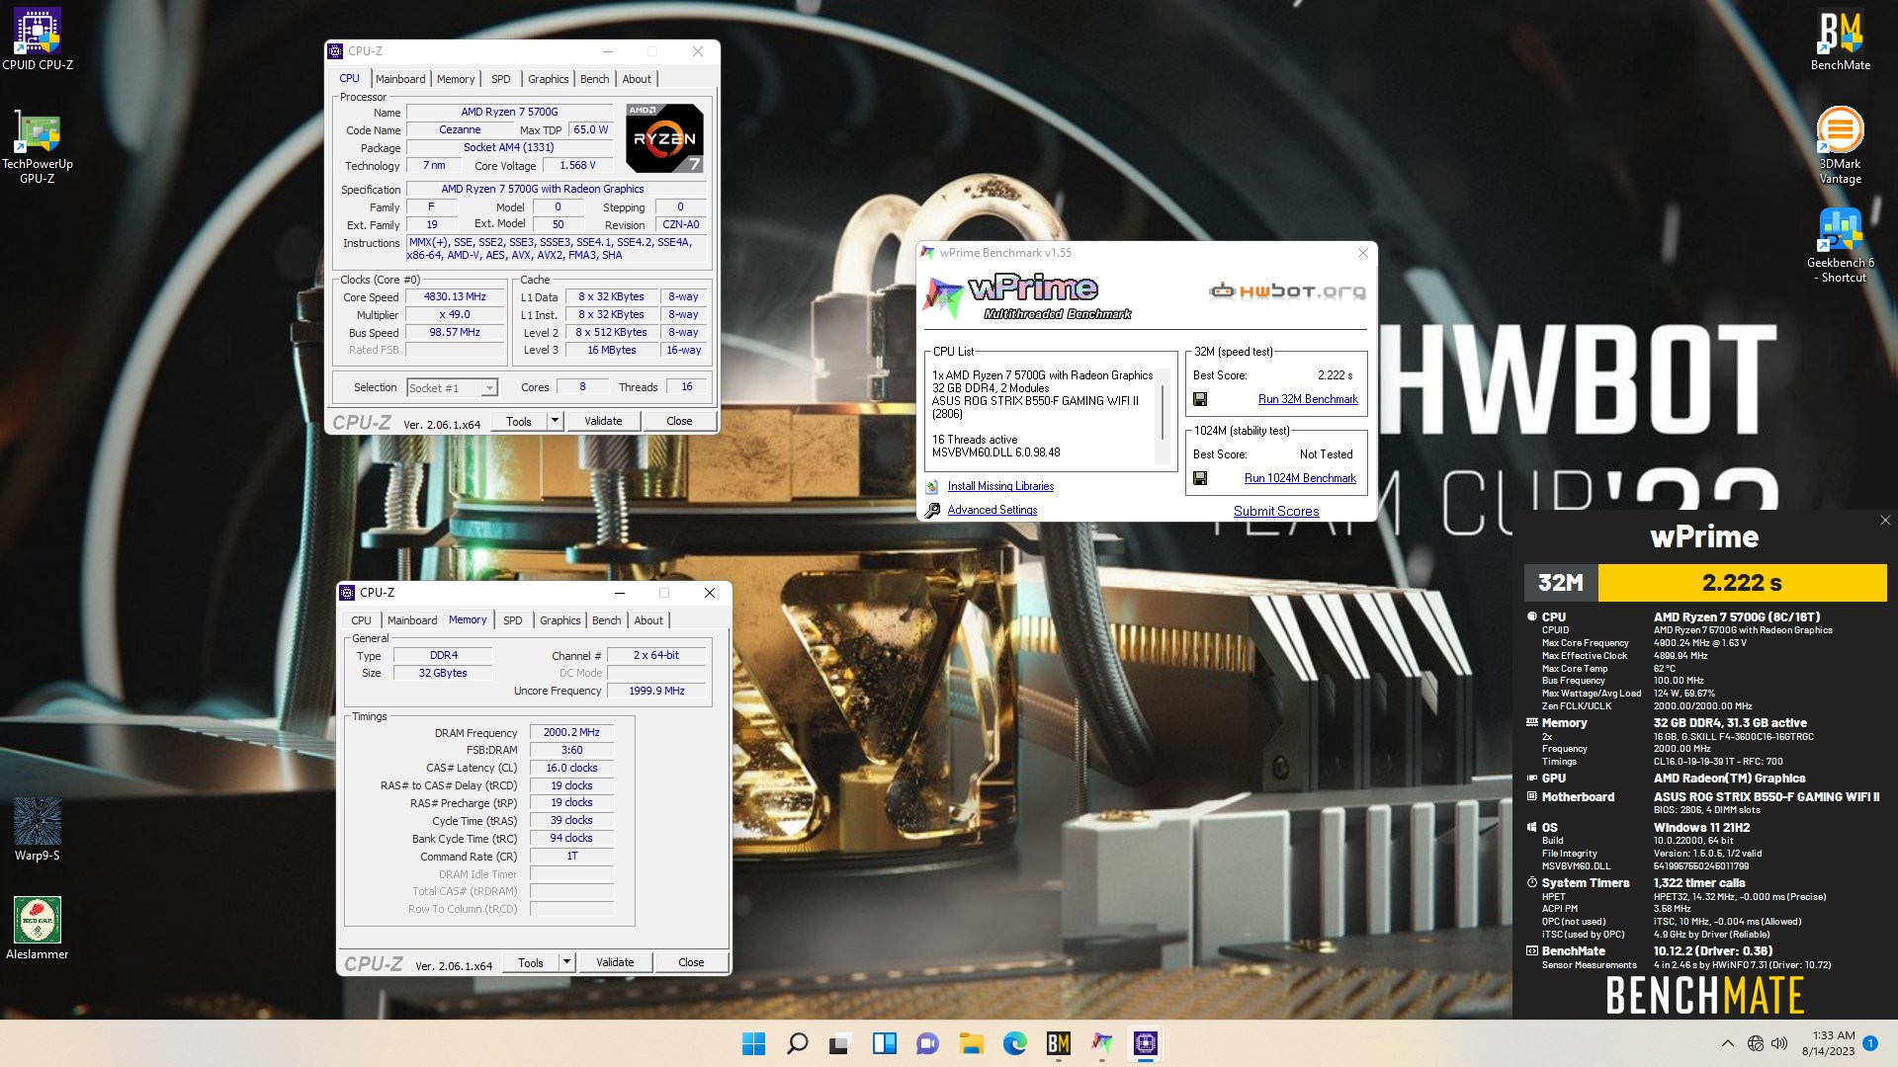
Task: Click Close button in Memory CPU-Z
Action: (x=691, y=962)
